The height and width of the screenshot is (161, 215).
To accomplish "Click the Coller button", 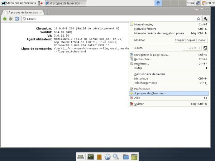I will tap(202, 40).
